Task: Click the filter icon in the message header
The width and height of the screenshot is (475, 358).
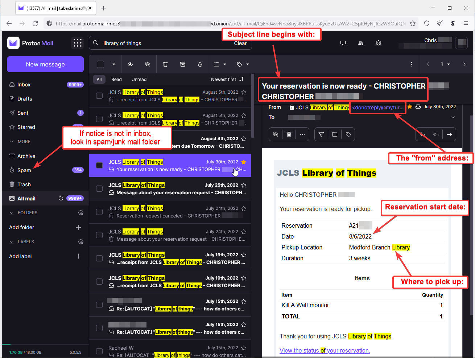Action: tap(321, 134)
